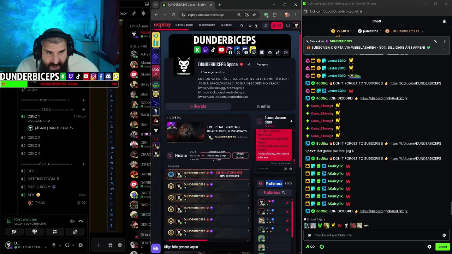Open LADDERS in Esplay navbar
The width and height of the screenshot is (452, 254).
[226, 25]
